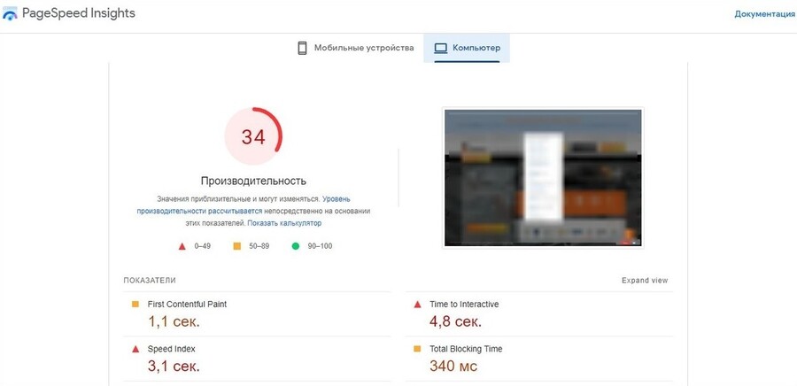Click the ПОКАЗАТЕЛИ section header
The width and height of the screenshot is (797, 386).
point(150,281)
